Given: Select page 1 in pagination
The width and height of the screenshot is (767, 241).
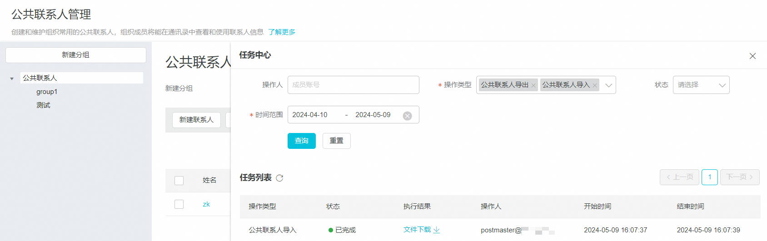Looking at the screenshot, I should (x=710, y=177).
